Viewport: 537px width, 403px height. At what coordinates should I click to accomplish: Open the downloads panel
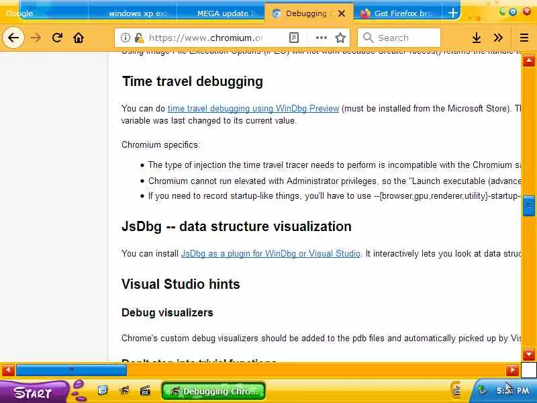[x=477, y=38]
